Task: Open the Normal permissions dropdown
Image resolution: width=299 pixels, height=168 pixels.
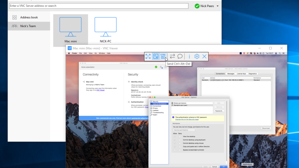Action: pos(185,130)
